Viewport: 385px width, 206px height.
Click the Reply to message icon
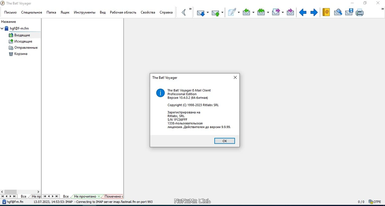tap(246, 12)
